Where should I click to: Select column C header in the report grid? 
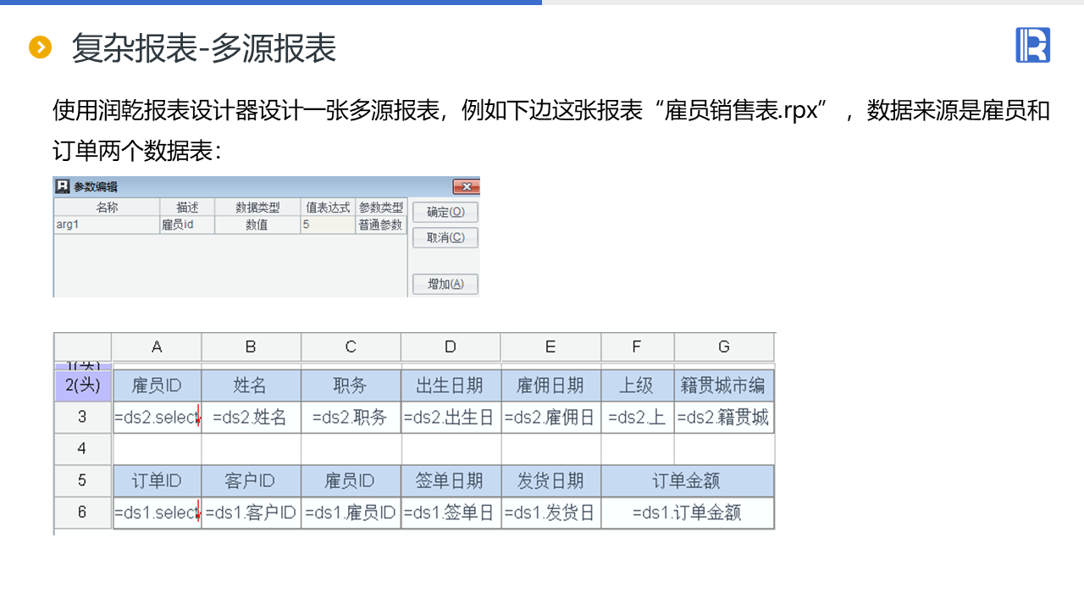[x=351, y=347]
